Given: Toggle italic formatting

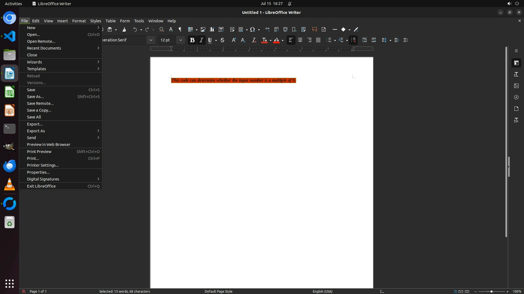Looking at the screenshot, I should tap(201, 40).
